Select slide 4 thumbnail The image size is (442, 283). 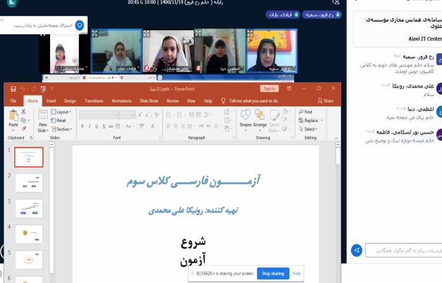click(x=29, y=234)
